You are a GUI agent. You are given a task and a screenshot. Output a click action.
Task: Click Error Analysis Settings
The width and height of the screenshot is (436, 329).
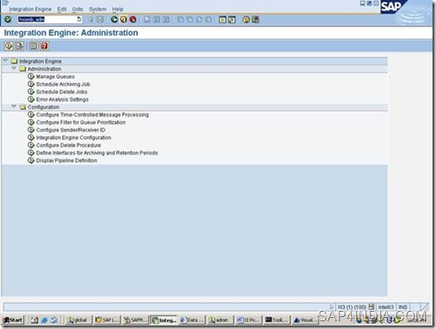62,99
